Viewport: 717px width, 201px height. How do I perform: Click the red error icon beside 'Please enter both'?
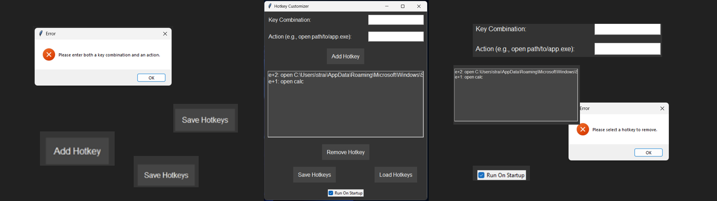pyautogui.click(x=49, y=55)
